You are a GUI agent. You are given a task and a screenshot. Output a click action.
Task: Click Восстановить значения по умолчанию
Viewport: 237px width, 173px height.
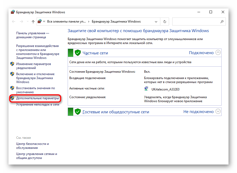click(x=35, y=90)
